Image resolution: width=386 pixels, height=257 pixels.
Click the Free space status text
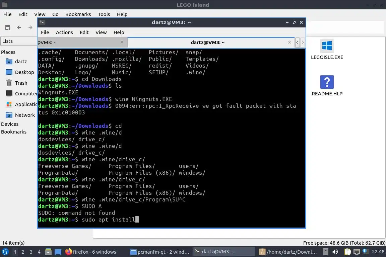344,243
